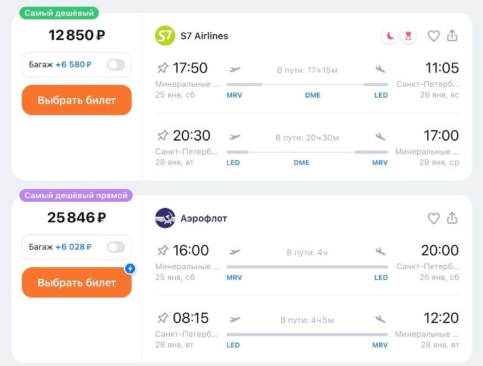Enable baggage toggle for +6 028 ₽
The height and width of the screenshot is (366, 483).
click(x=116, y=247)
